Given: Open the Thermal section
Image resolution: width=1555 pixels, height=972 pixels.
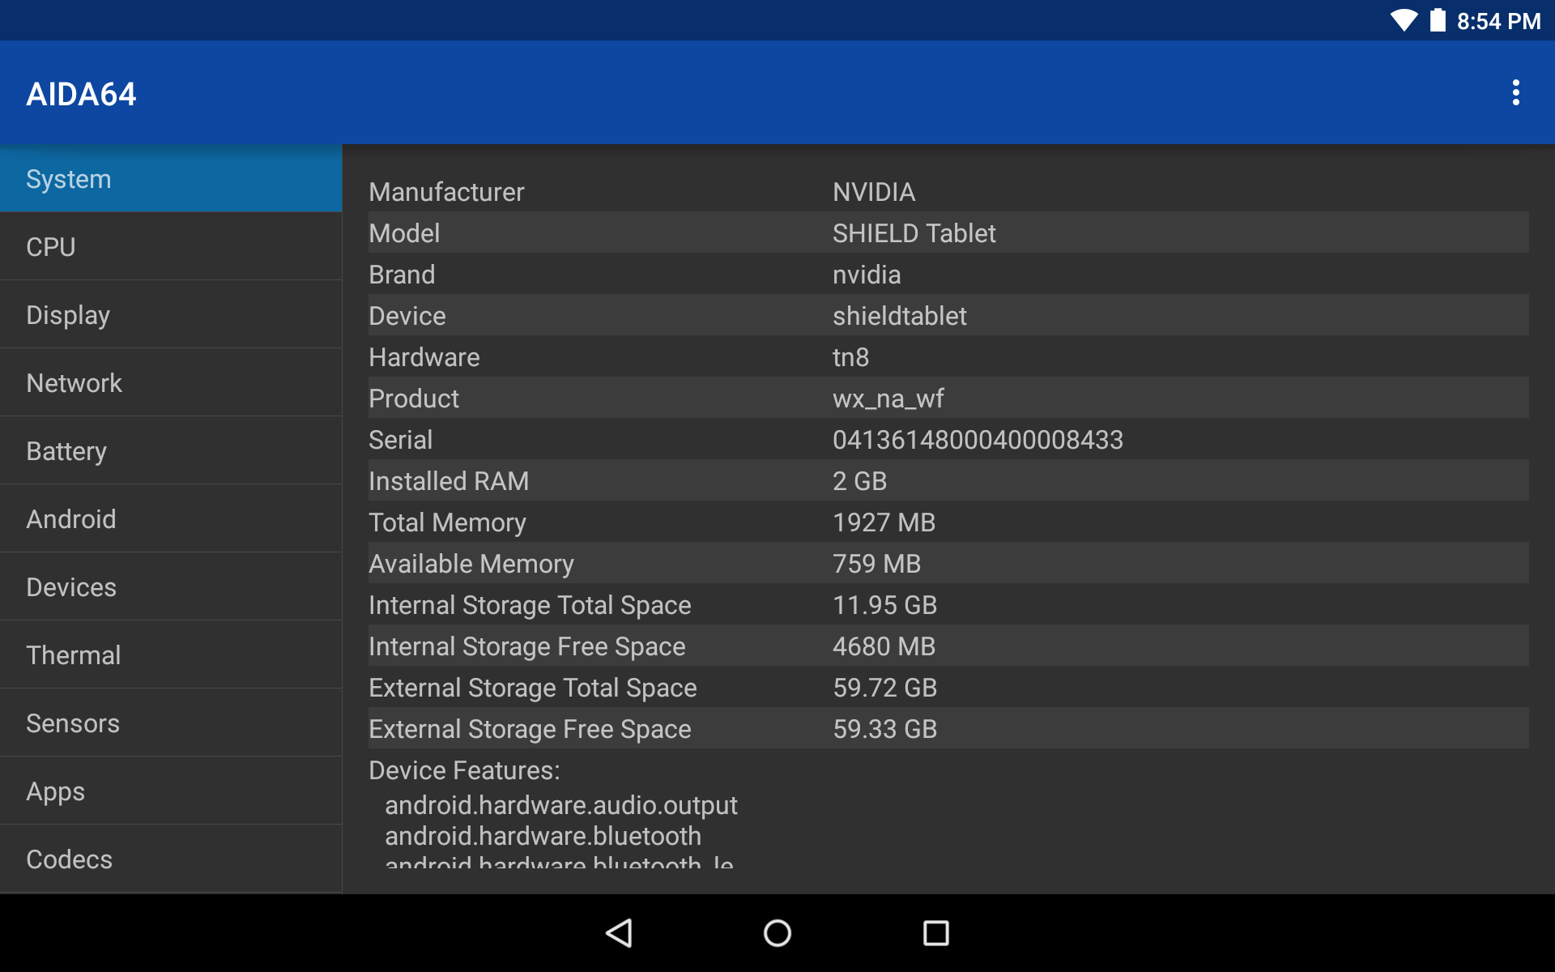Looking at the screenshot, I should [x=171, y=655].
